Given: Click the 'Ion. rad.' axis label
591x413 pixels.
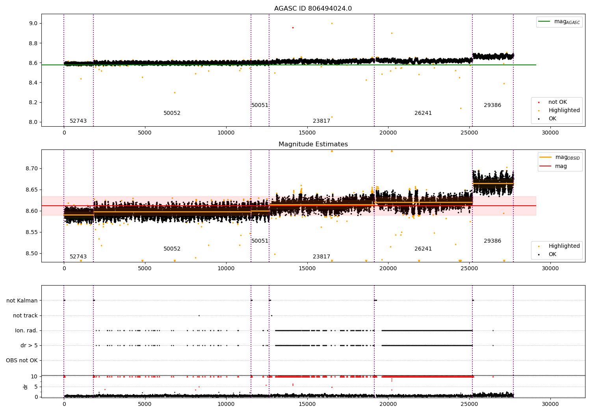Looking at the screenshot, I should tap(26, 330).
